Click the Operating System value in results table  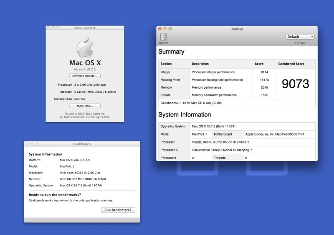(214, 126)
